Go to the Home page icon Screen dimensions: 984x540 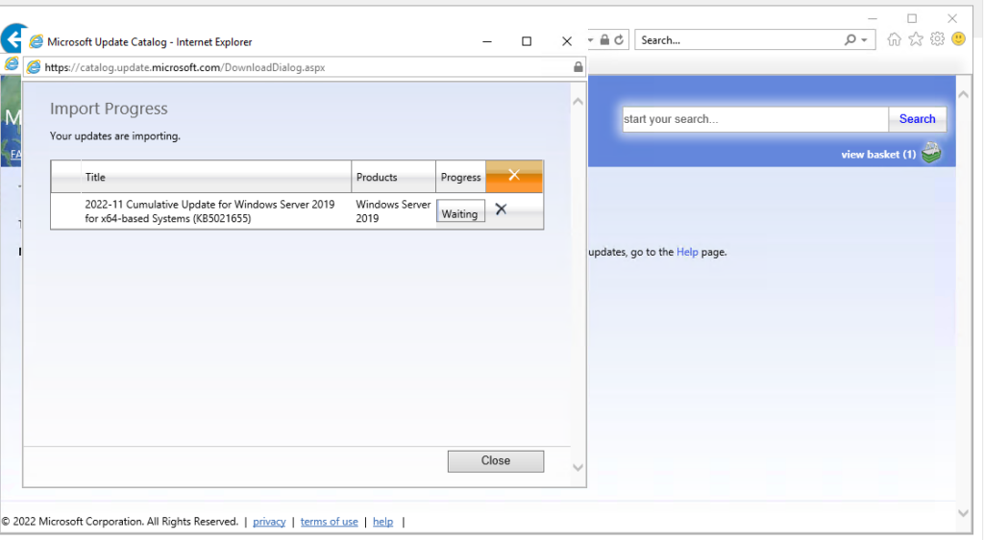click(x=895, y=39)
